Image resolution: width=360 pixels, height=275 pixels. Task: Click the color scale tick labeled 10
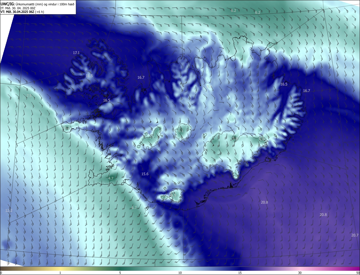(180, 273)
